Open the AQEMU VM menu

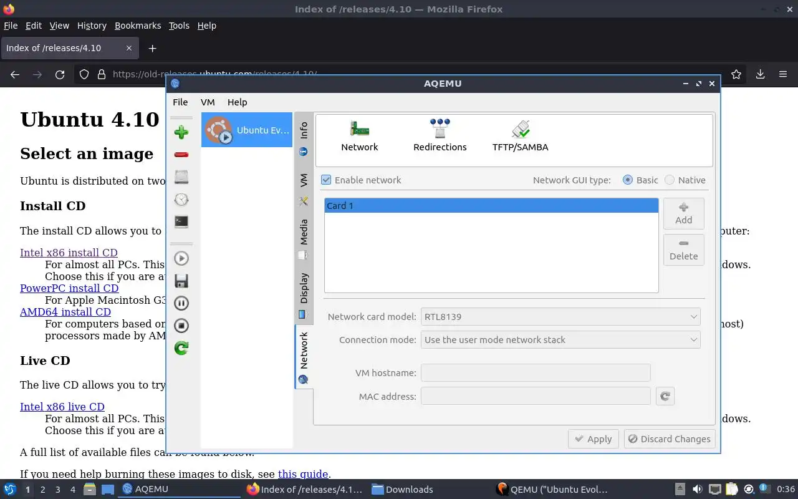[x=208, y=102]
